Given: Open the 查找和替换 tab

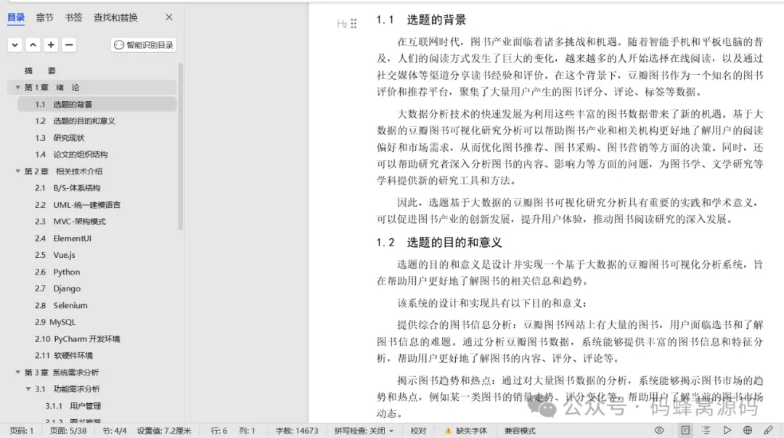Looking at the screenshot, I should pyautogui.click(x=115, y=17).
